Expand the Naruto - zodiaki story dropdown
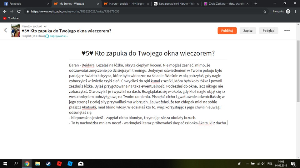This screenshot has width=300, height=168. (x=45, y=26)
